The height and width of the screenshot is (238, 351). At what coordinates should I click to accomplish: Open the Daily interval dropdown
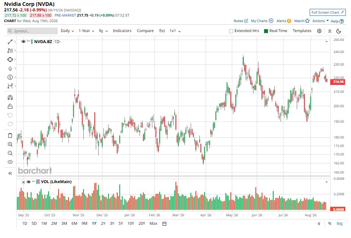click(67, 31)
